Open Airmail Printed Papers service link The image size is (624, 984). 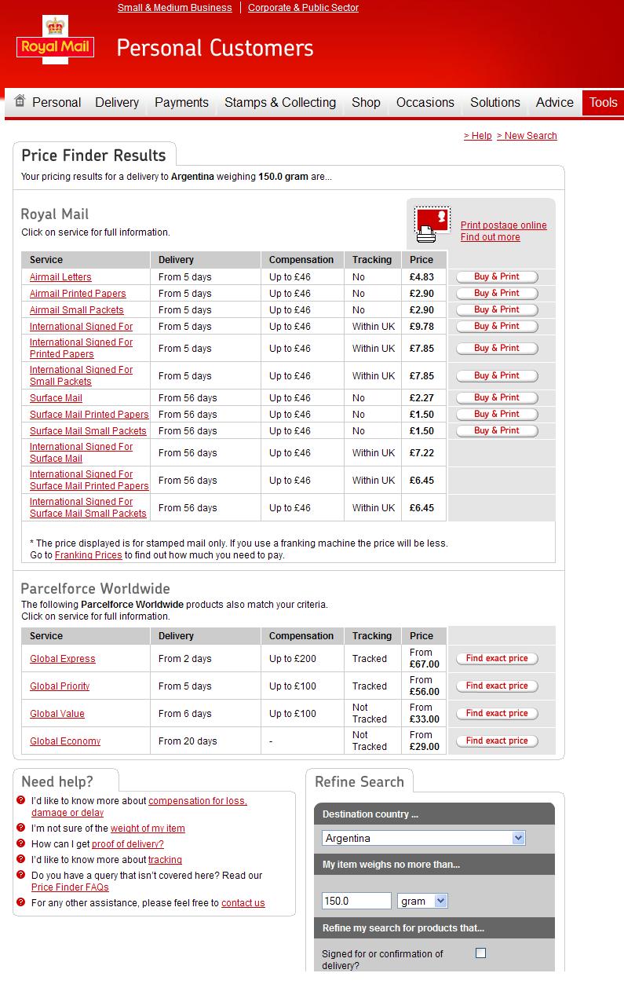[78, 294]
